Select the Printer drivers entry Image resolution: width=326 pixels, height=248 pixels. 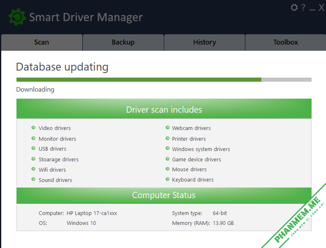(189, 139)
